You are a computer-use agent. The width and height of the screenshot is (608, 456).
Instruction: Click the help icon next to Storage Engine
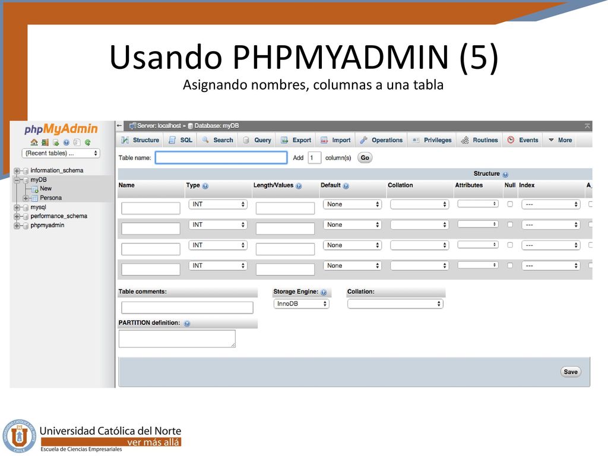pyautogui.click(x=324, y=292)
